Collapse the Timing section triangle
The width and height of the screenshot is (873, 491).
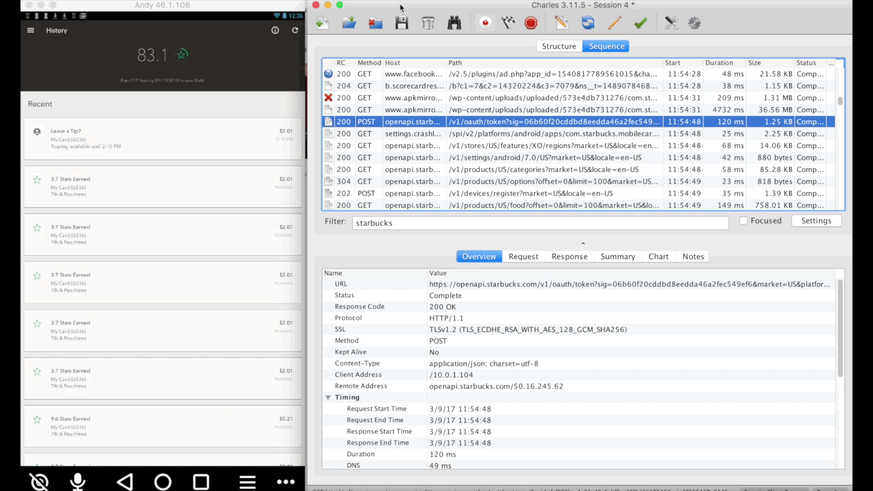pos(328,397)
